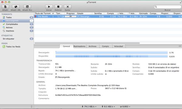Click the Tamaño value 1.78 GB
This screenshot has width=182, height=109.
pyautogui.click(x=66, y=88)
